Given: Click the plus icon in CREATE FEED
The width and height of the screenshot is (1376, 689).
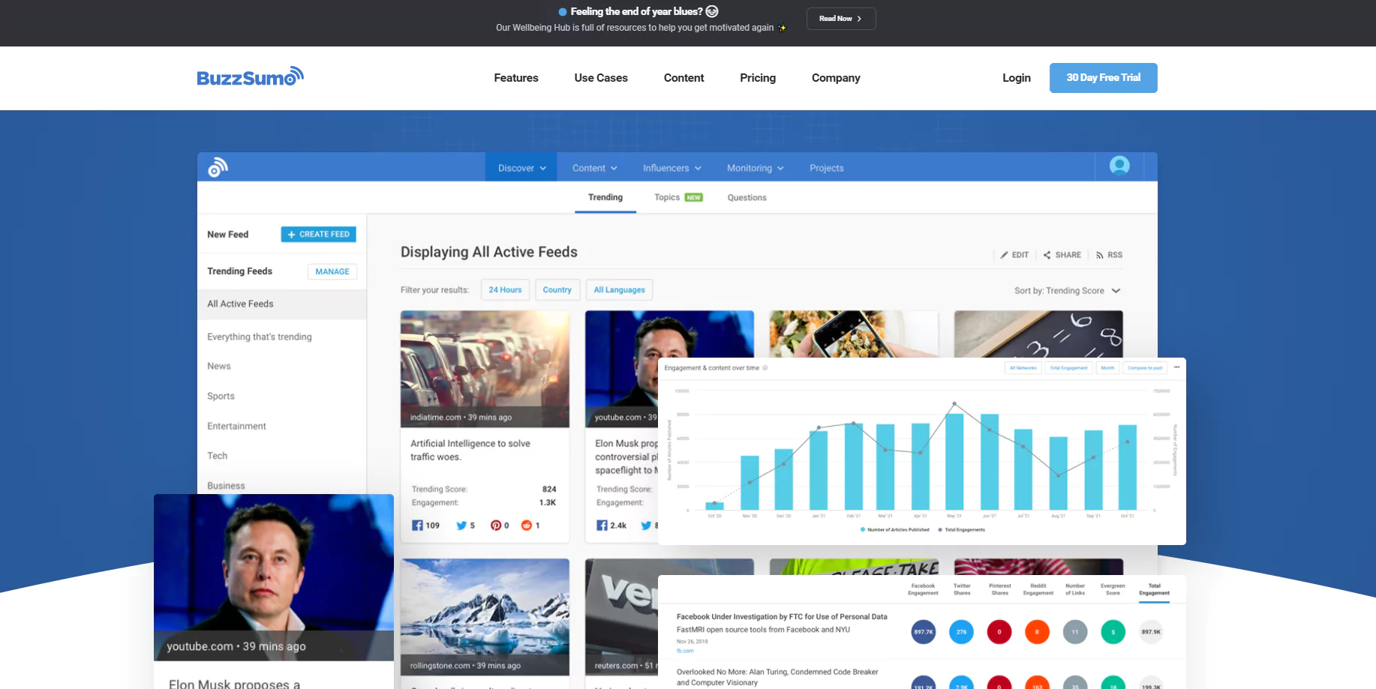Looking at the screenshot, I should coord(292,235).
